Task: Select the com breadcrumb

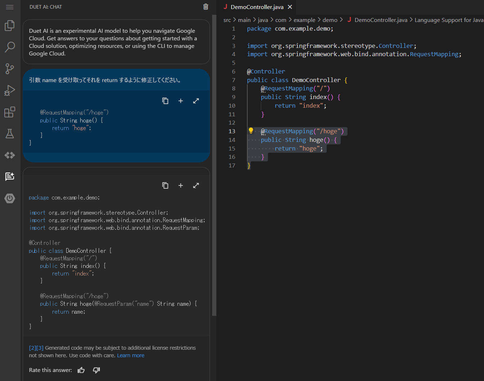Action: click(281, 20)
